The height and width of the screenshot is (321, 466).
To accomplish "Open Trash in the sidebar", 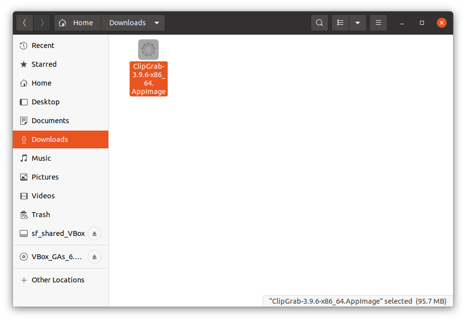I will 61,215.
